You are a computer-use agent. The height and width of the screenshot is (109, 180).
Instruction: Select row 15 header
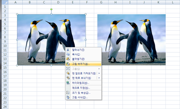tap(5, 68)
